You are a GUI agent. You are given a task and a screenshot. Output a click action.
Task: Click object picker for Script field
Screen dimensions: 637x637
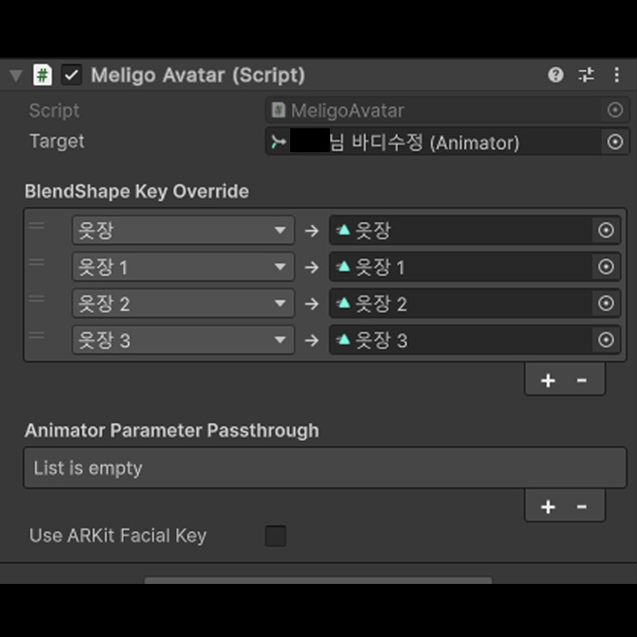point(615,110)
